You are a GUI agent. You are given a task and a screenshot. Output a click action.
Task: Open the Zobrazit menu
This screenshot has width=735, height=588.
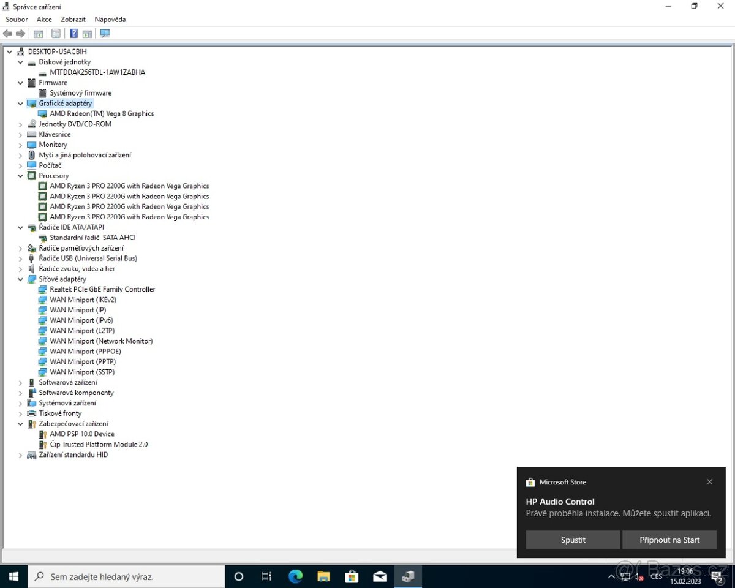coord(73,19)
